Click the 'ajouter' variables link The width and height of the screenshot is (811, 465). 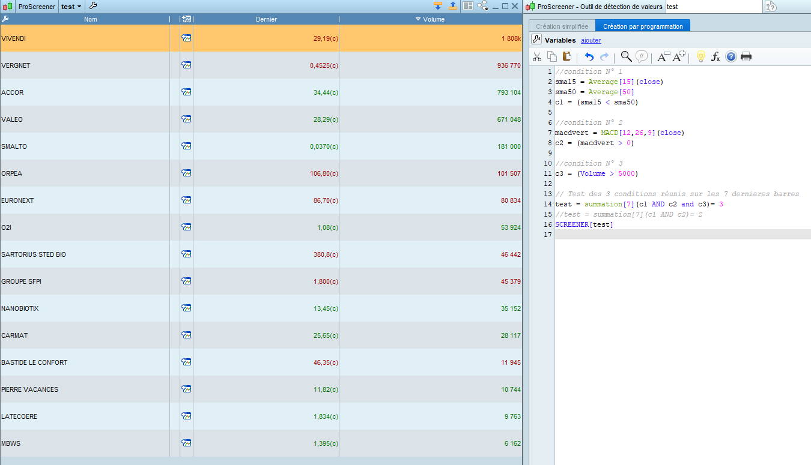click(x=591, y=40)
